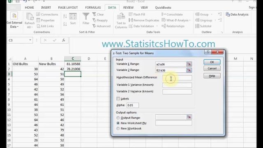The width and height of the screenshot is (263, 148).
Task: Click the Alpha value field
Action: pos(133,105)
